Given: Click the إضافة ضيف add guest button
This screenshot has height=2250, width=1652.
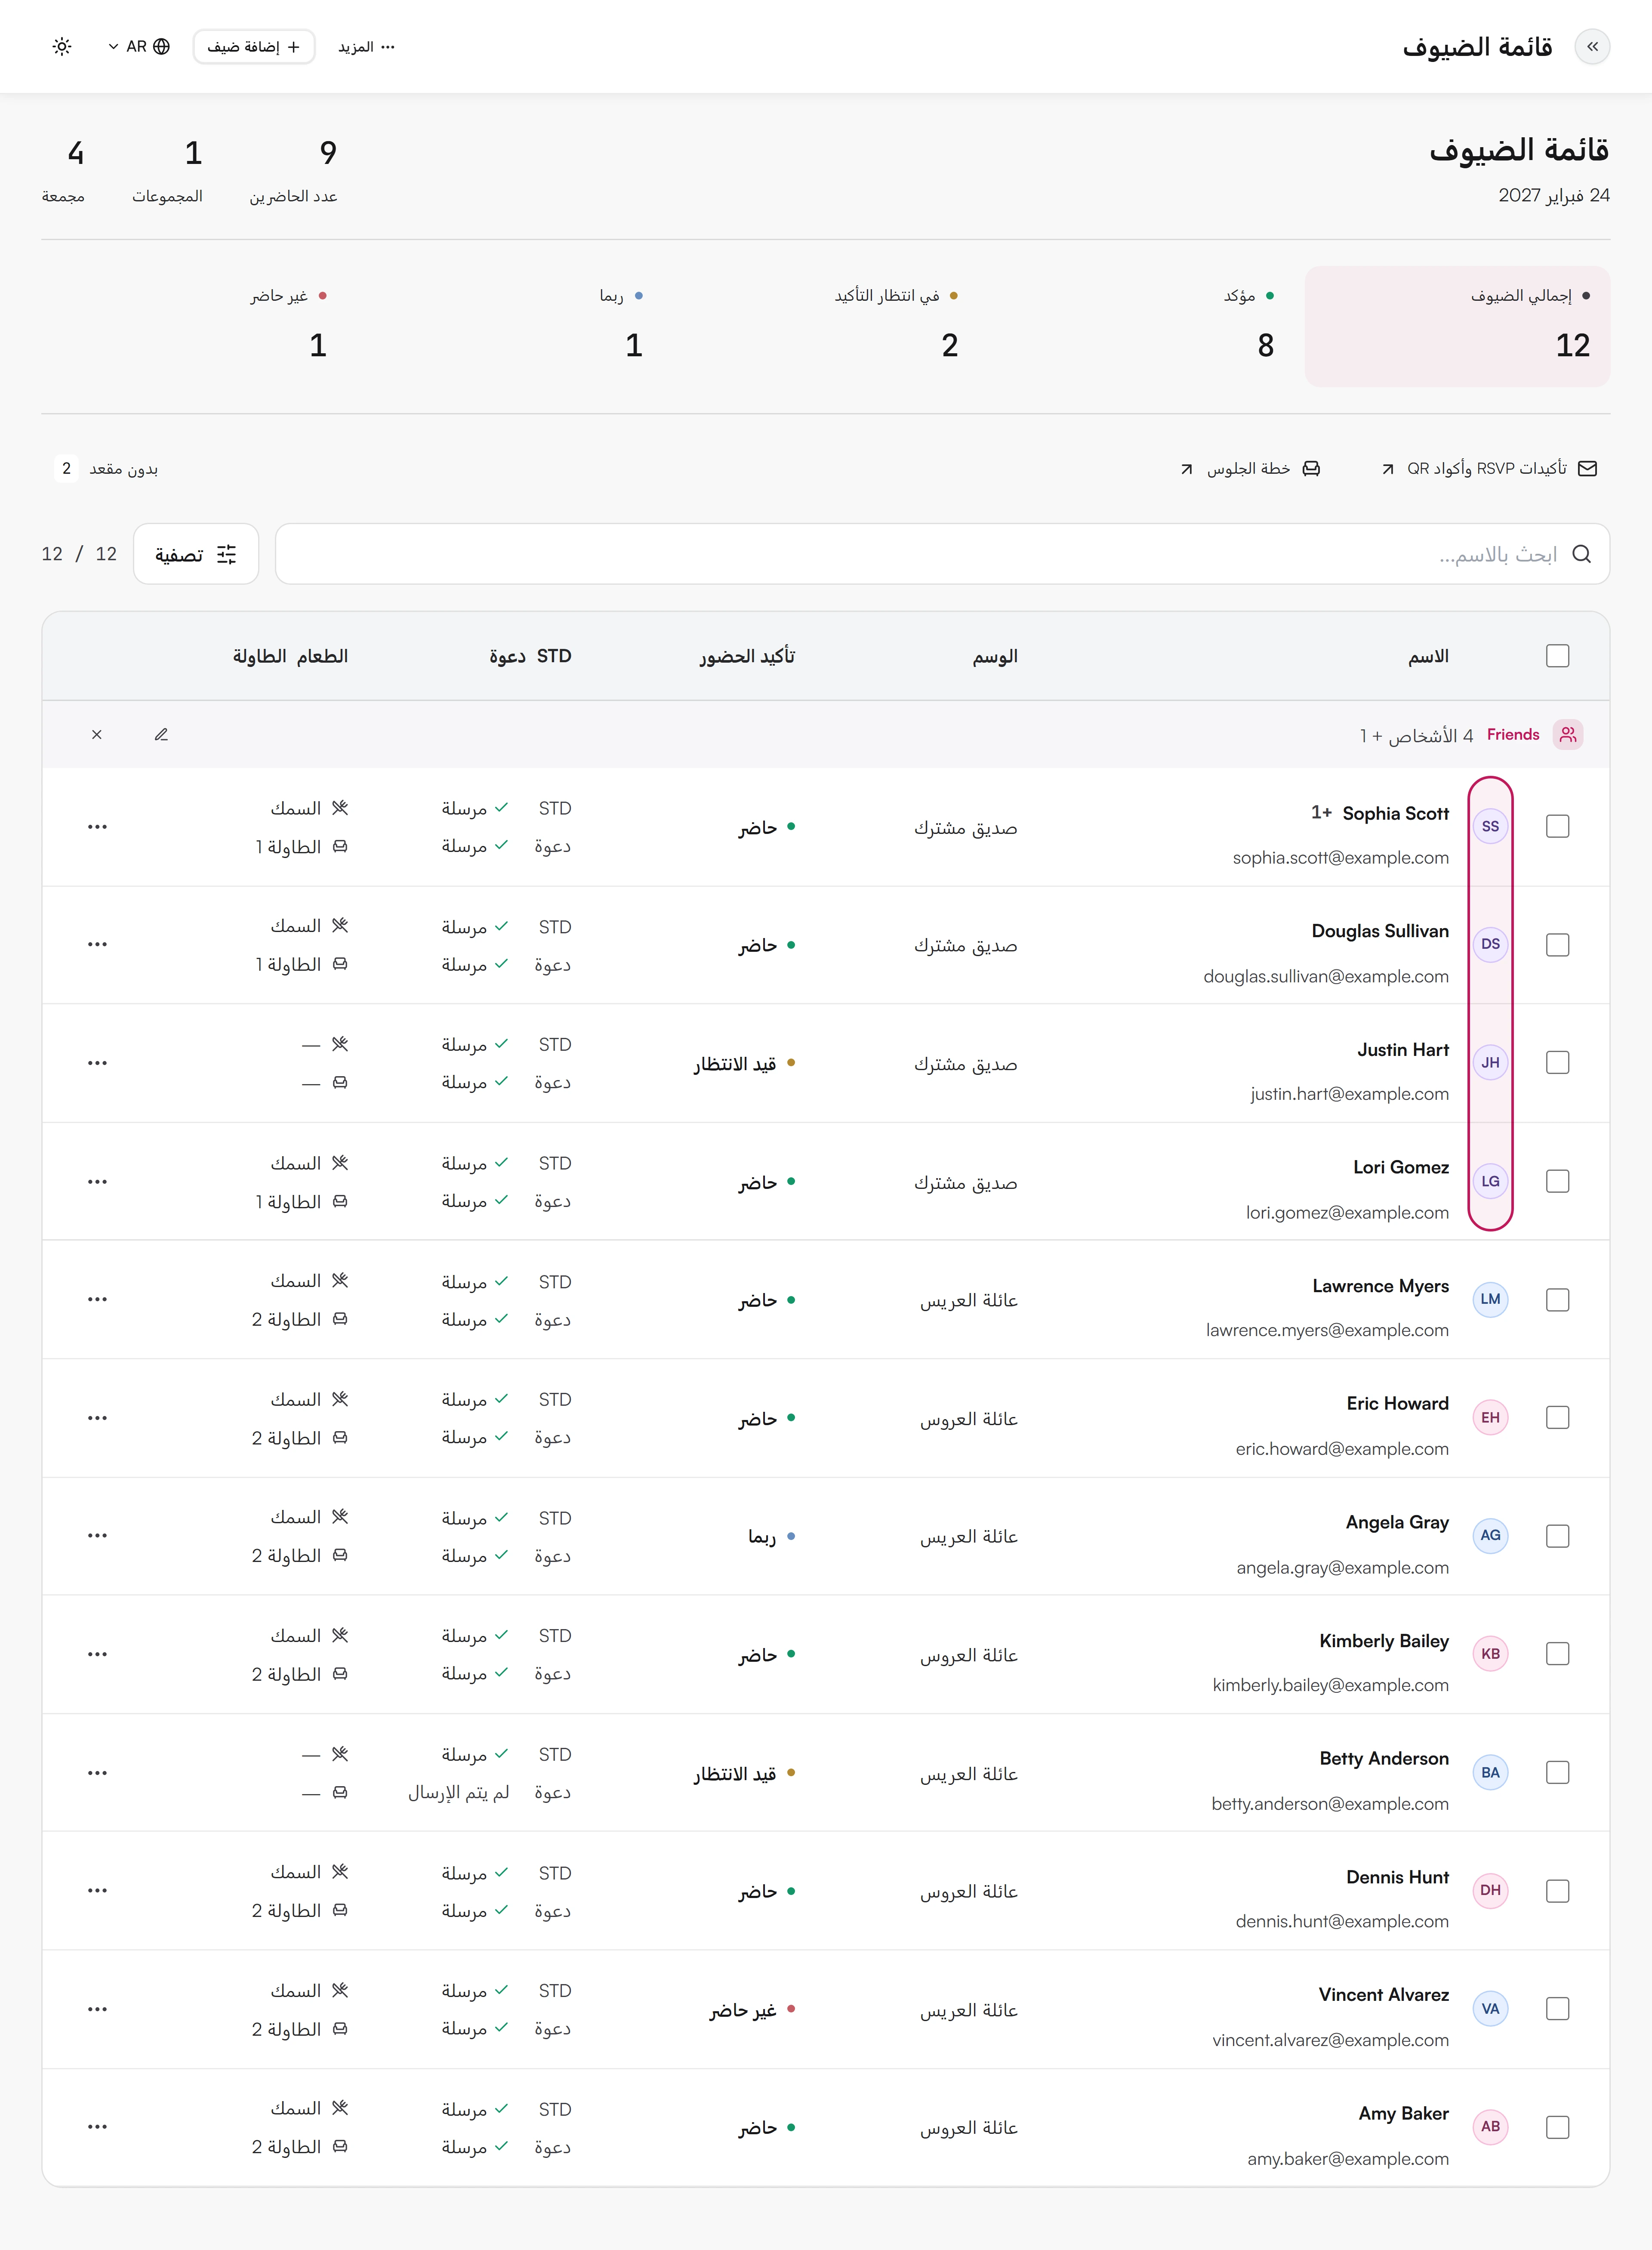Looking at the screenshot, I should coord(254,47).
